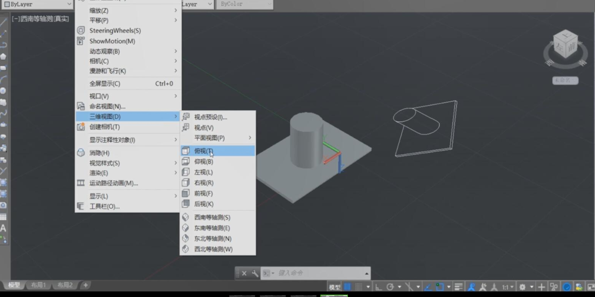595x297 pixels.
Task: Select the Rectangle draw tool
Action: pos(3,68)
